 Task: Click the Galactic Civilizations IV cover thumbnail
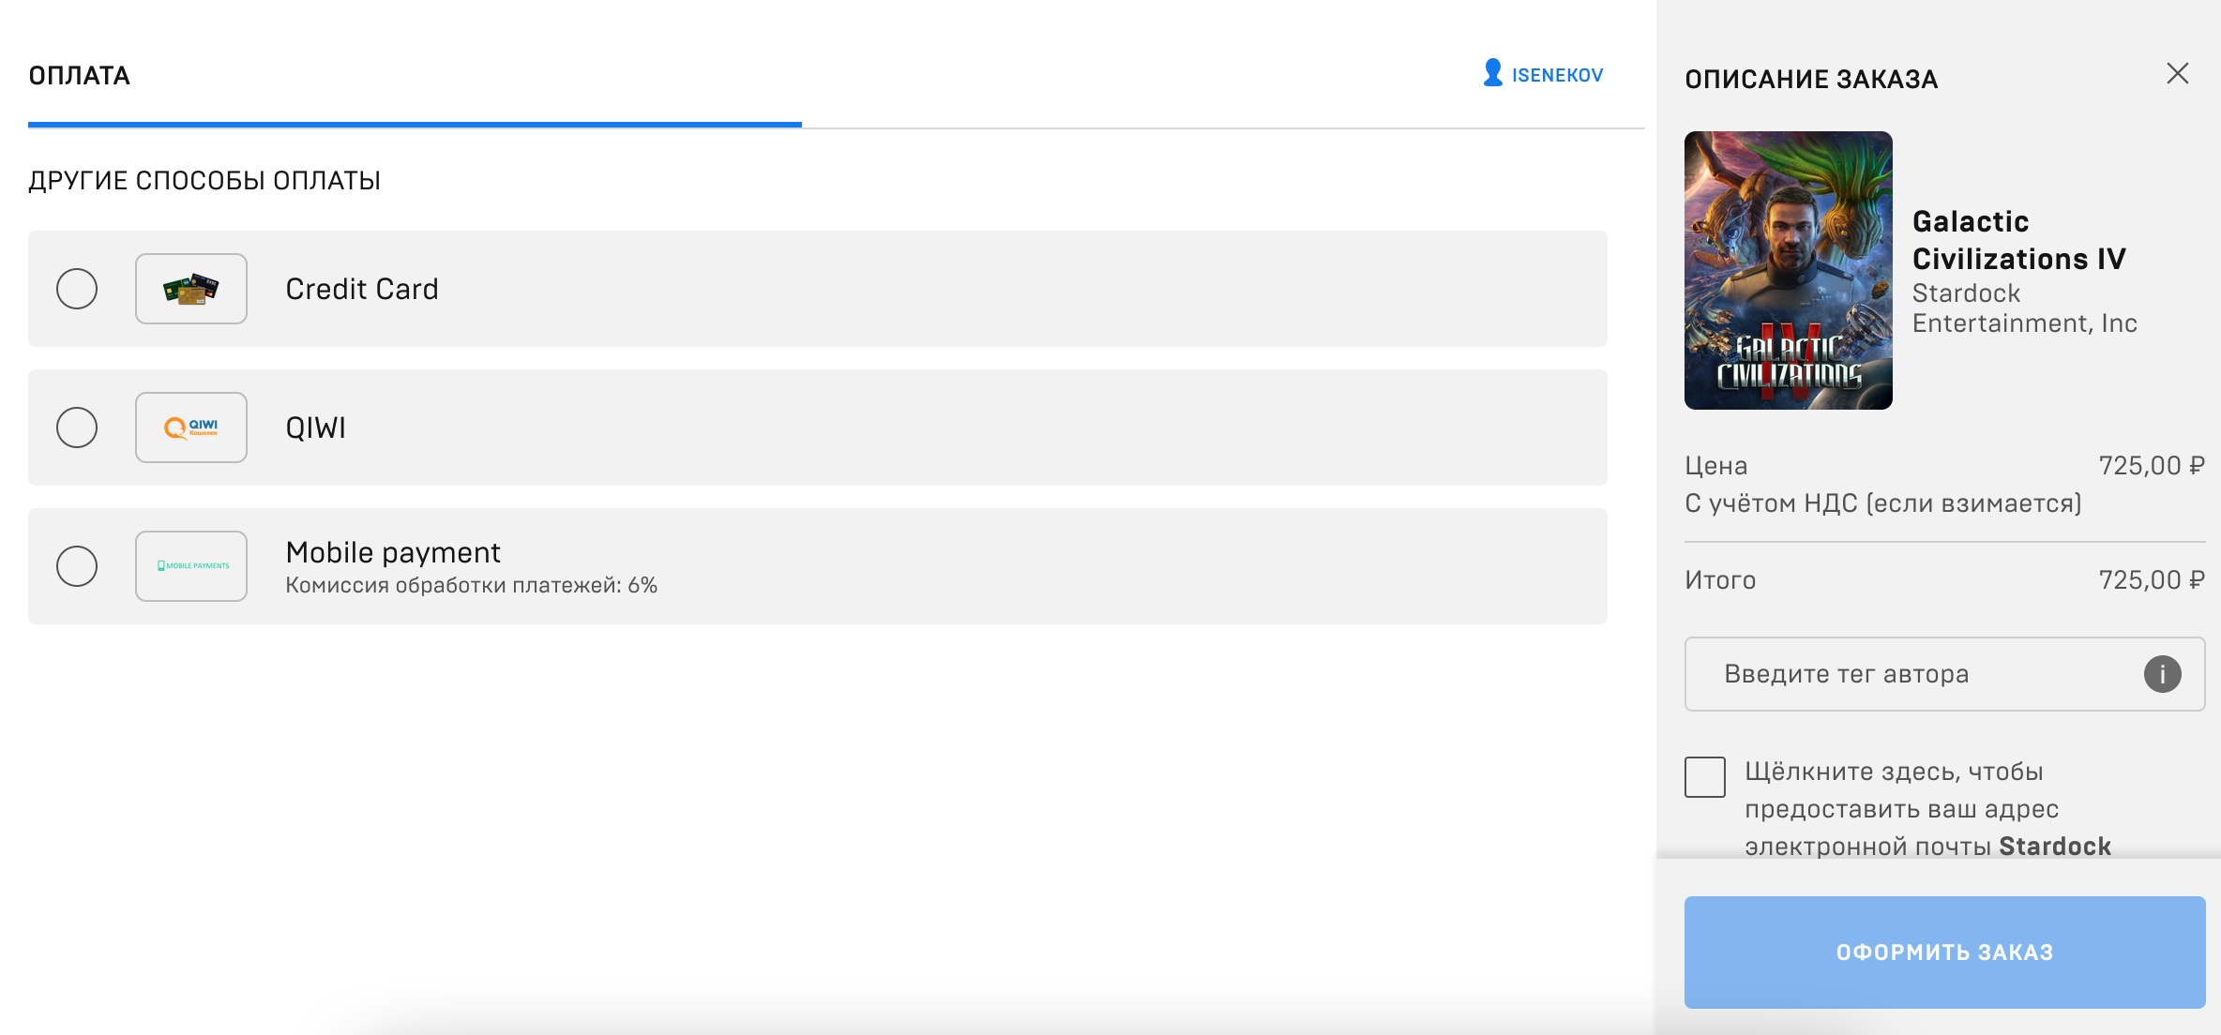pos(1788,270)
